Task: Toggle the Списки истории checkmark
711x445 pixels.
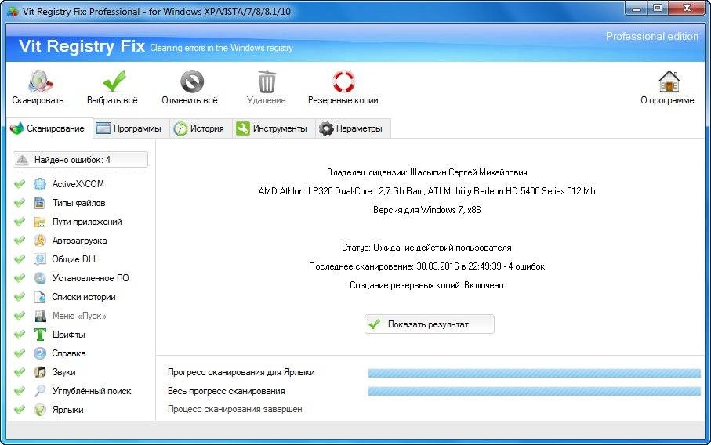Action: click(20, 297)
